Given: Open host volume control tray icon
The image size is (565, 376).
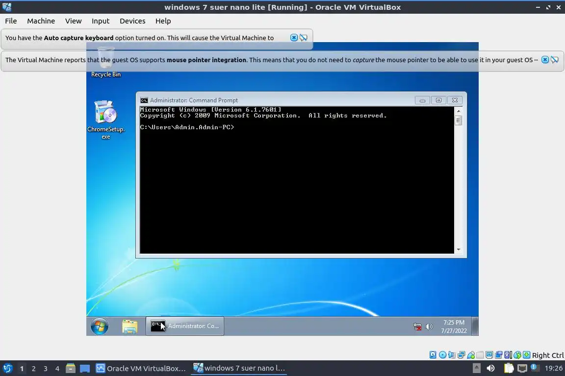Looking at the screenshot, I should (x=490, y=368).
